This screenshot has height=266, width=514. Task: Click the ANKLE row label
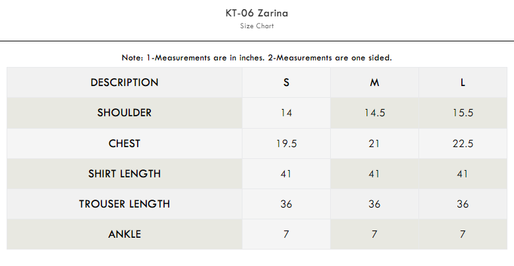tap(125, 234)
